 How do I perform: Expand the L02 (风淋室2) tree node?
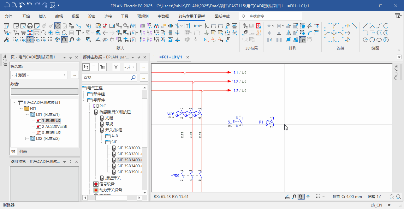click(27, 139)
